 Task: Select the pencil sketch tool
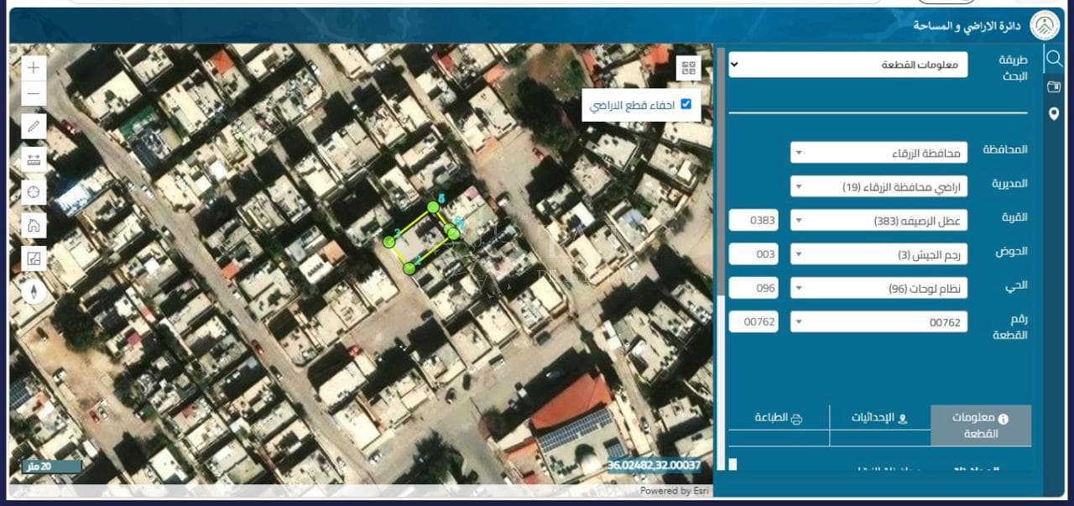pos(34,127)
